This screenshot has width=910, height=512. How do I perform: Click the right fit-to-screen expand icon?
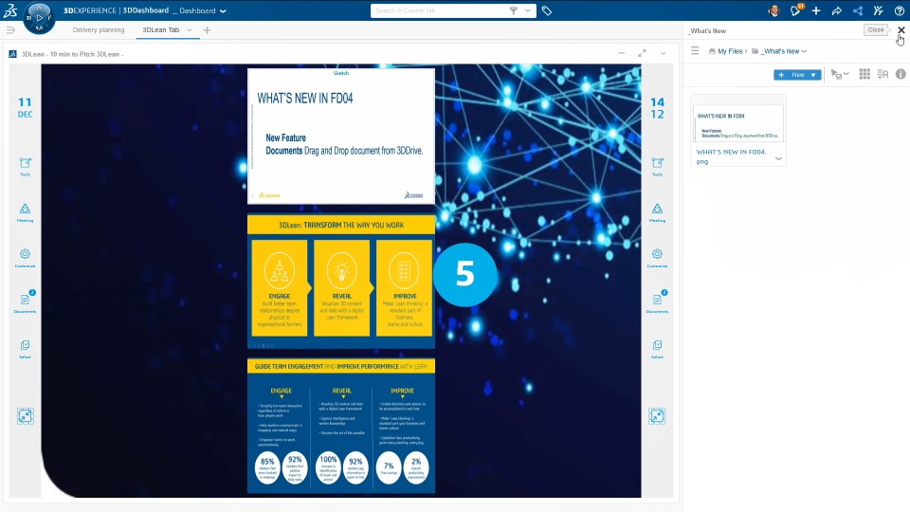point(657,415)
